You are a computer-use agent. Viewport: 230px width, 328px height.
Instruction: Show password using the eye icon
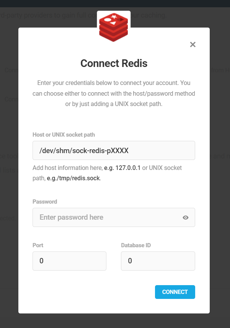(186, 217)
